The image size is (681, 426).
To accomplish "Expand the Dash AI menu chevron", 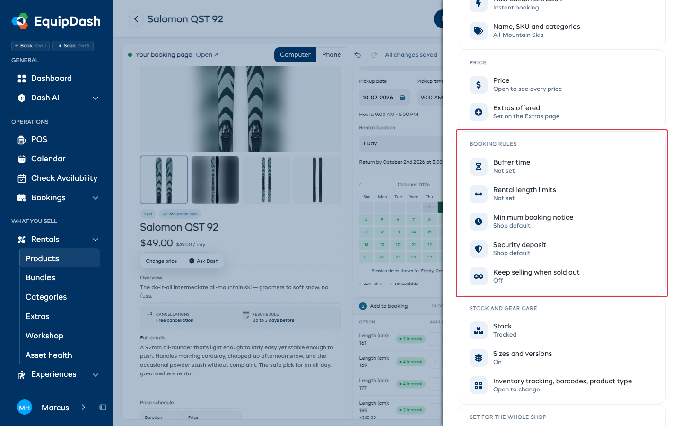I will point(96,98).
